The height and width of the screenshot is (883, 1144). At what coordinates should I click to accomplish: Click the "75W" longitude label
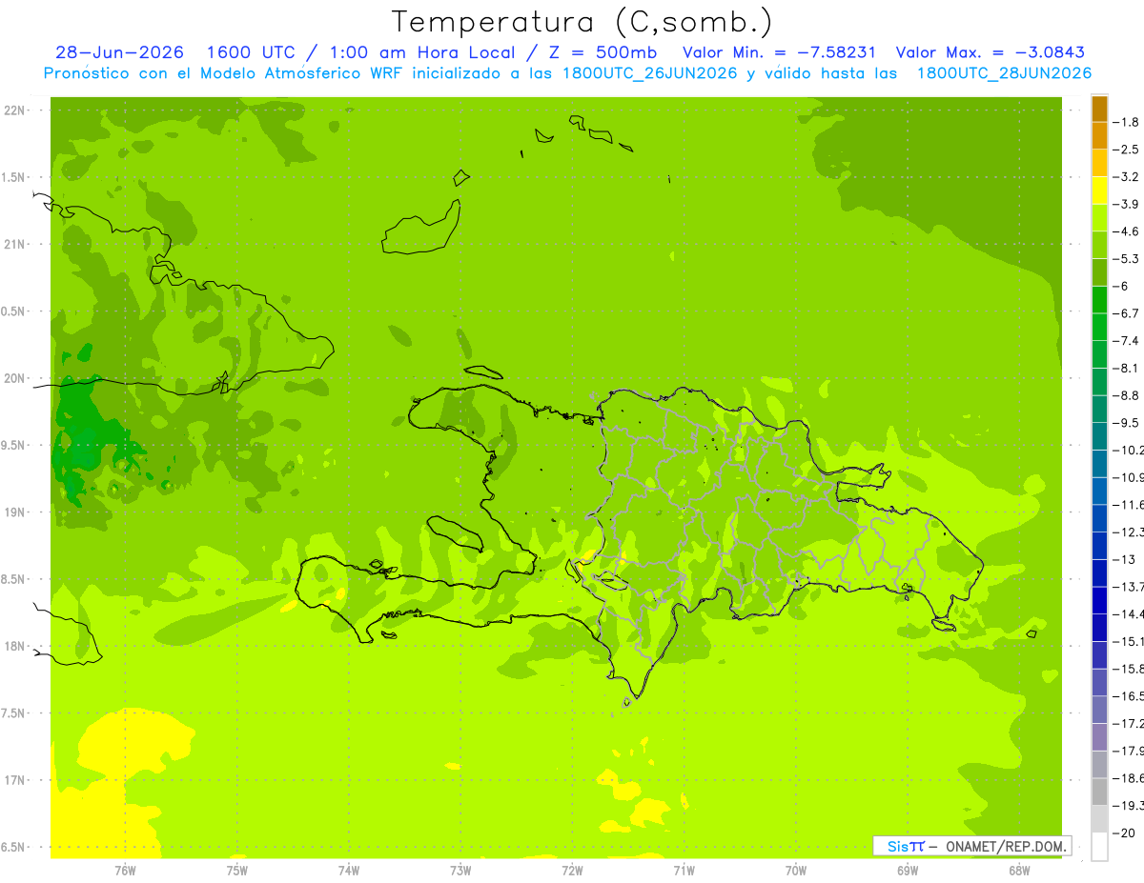(236, 870)
